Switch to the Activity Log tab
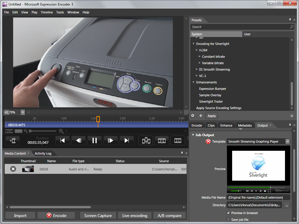The image size is (299, 224). point(43,153)
